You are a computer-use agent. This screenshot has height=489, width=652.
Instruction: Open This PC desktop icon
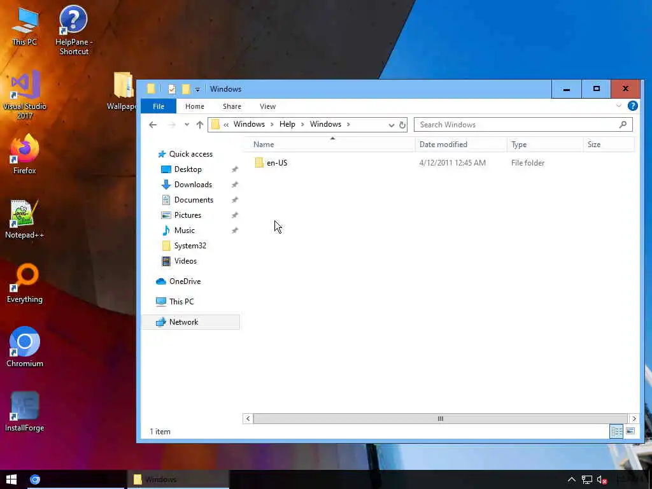click(x=25, y=26)
